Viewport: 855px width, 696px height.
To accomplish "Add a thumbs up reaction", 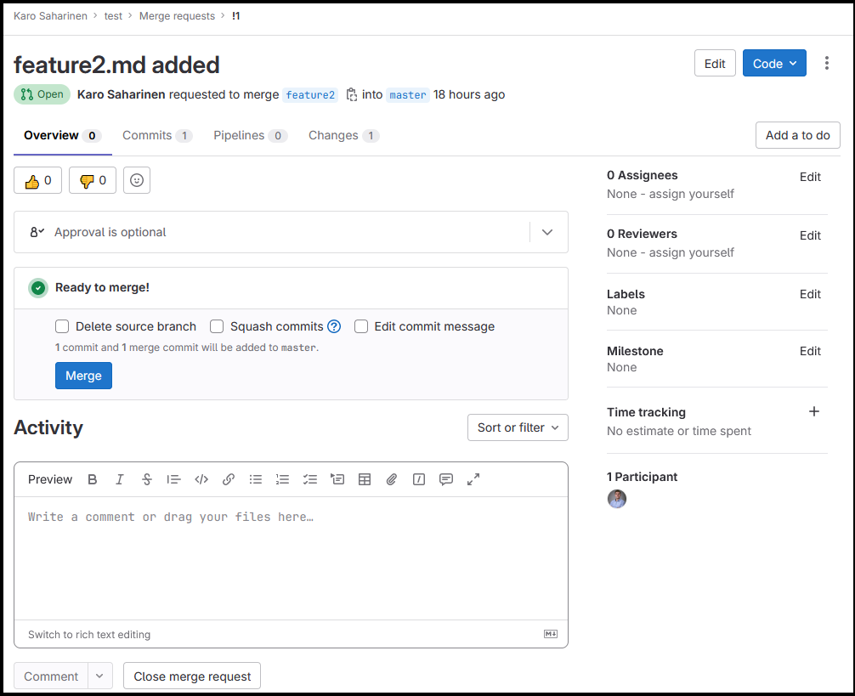I will tap(38, 180).
